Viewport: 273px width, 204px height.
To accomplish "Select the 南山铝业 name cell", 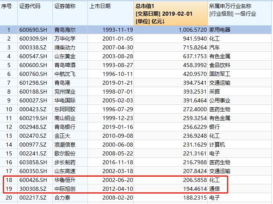I will tap(70, 118).
